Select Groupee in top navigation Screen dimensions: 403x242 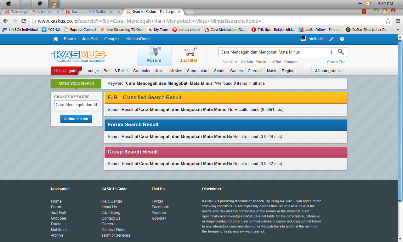112,39
